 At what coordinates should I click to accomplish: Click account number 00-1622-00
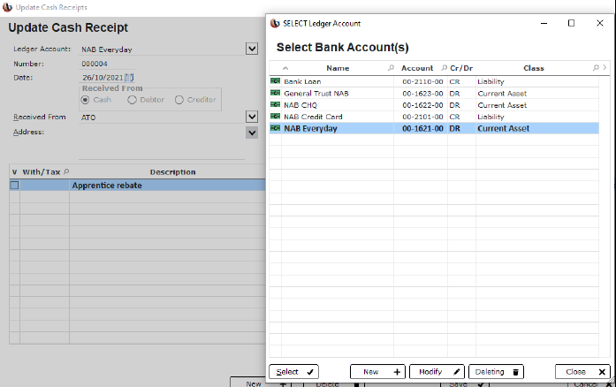tap(422, 105)
